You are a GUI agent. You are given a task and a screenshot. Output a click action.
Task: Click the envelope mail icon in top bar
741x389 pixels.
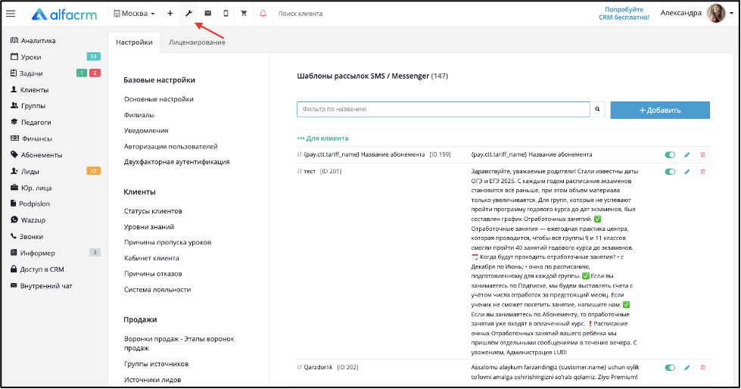click(x=207, y=13)
